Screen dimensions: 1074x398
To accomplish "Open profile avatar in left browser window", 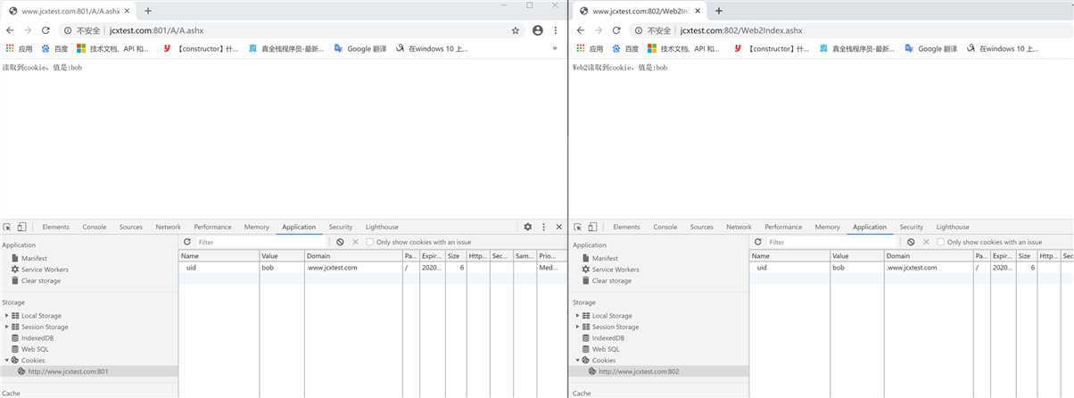I will (538, 29).
